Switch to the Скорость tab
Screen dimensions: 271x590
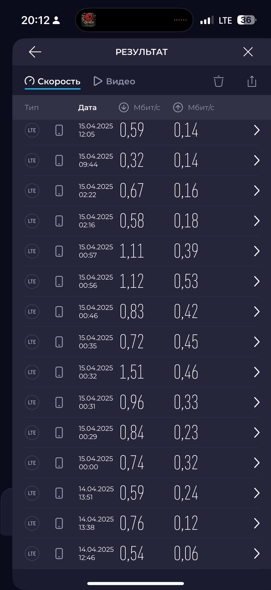[x=53, y=81]
